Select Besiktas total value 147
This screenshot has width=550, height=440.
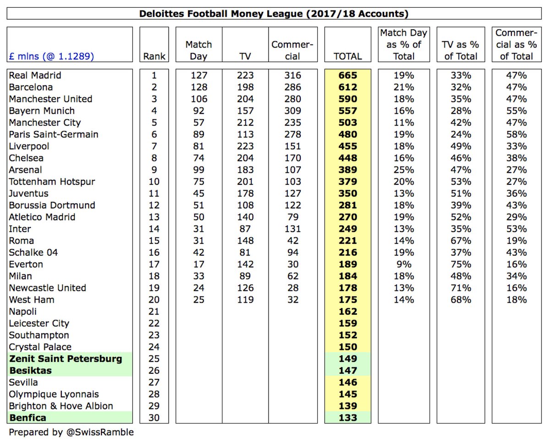(x=348, y=370)
